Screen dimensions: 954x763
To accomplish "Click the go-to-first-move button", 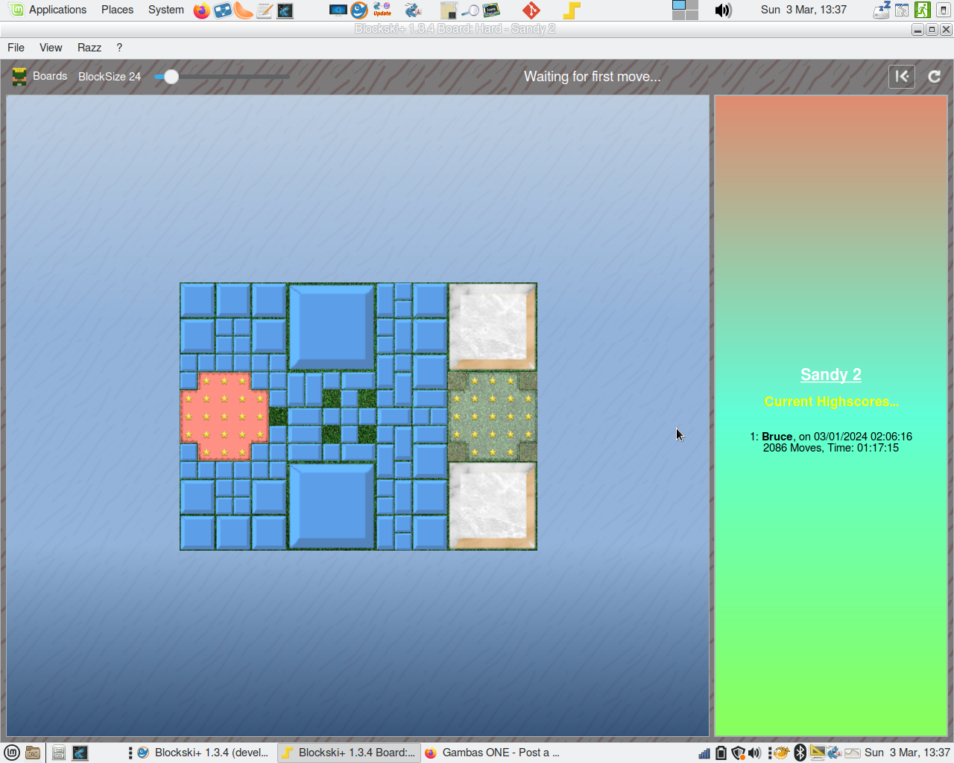I will click(901, 77).
